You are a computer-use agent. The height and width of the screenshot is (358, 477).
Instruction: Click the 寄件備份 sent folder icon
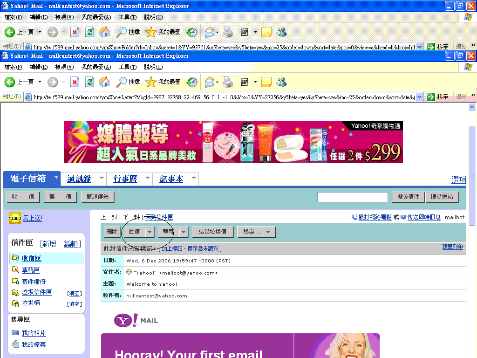pyautogui.click(x=15, y=282)
